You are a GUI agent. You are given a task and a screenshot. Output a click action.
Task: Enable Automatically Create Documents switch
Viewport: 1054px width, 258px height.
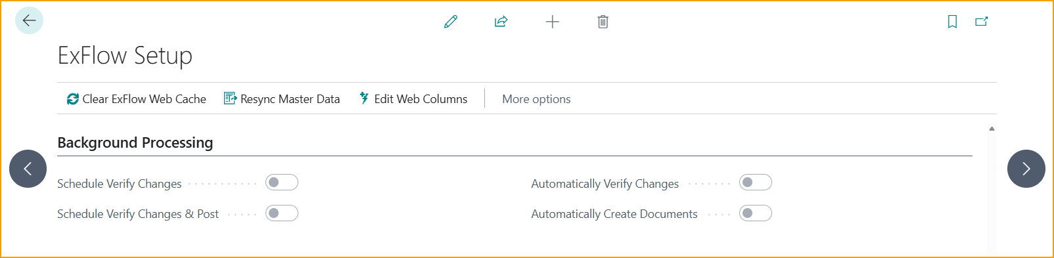coord(756,213)
